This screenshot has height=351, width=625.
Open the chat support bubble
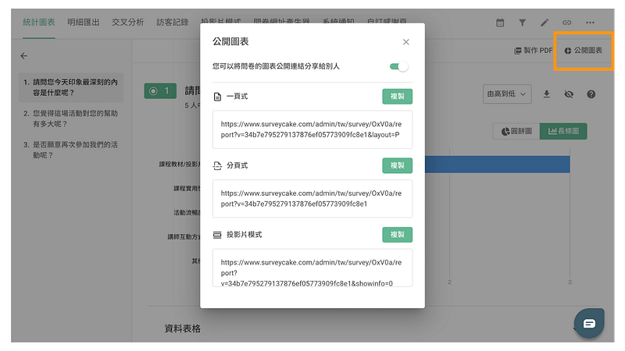coord(589,324)
